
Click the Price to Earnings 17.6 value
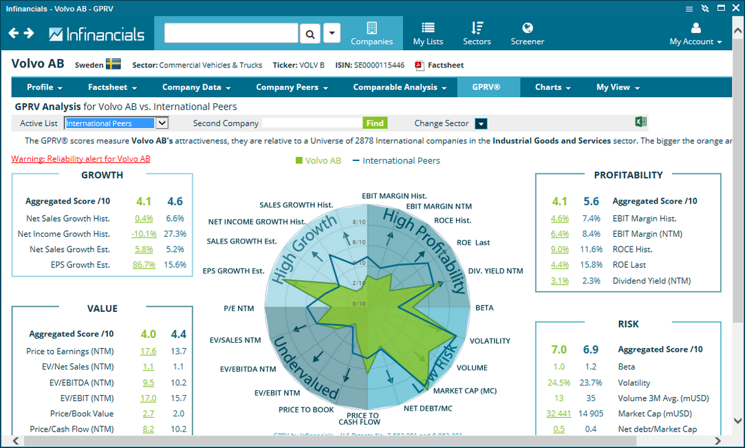pos(148,352)
